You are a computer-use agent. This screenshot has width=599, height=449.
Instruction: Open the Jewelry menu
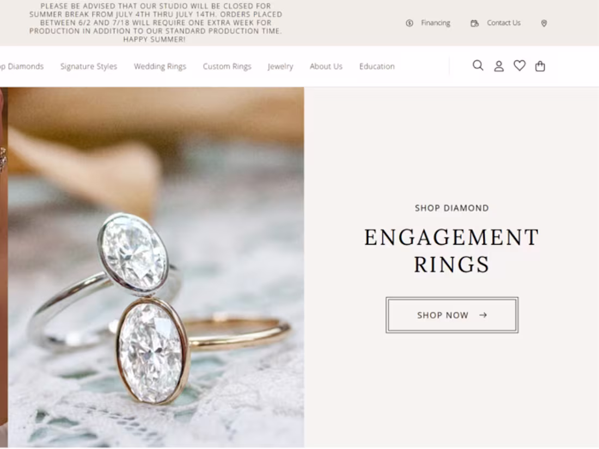pyautogui.click(x=280, y=66)
